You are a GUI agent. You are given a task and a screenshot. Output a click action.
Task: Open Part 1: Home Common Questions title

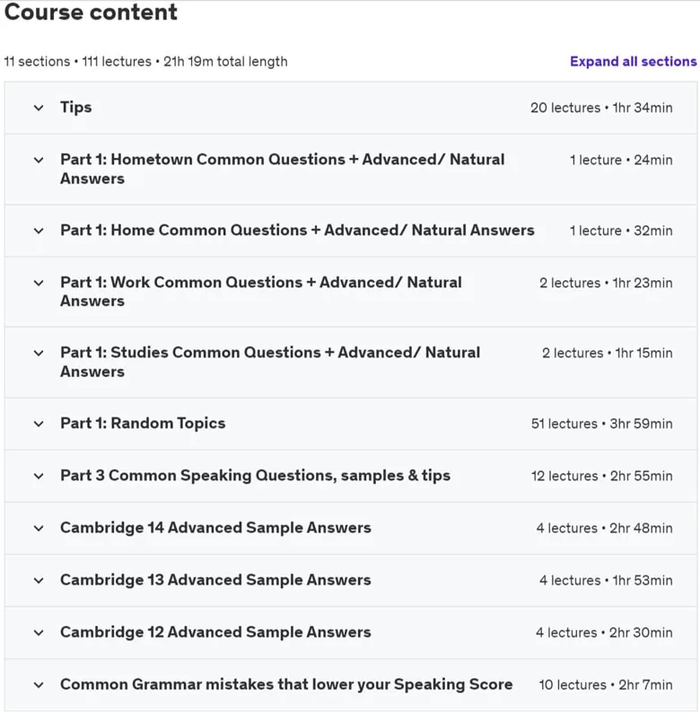pyautogui.click(x=297, y=230)
